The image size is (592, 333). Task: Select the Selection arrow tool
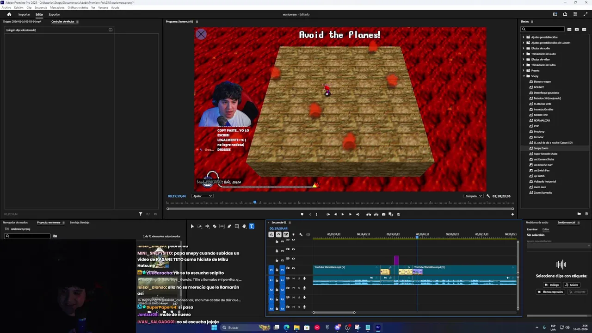192,226
